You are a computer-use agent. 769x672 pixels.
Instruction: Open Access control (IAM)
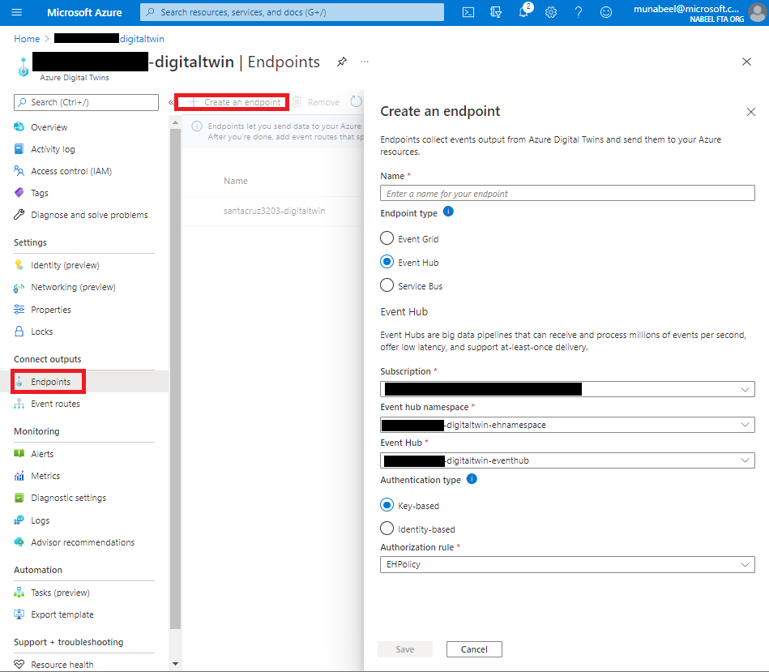71,171
